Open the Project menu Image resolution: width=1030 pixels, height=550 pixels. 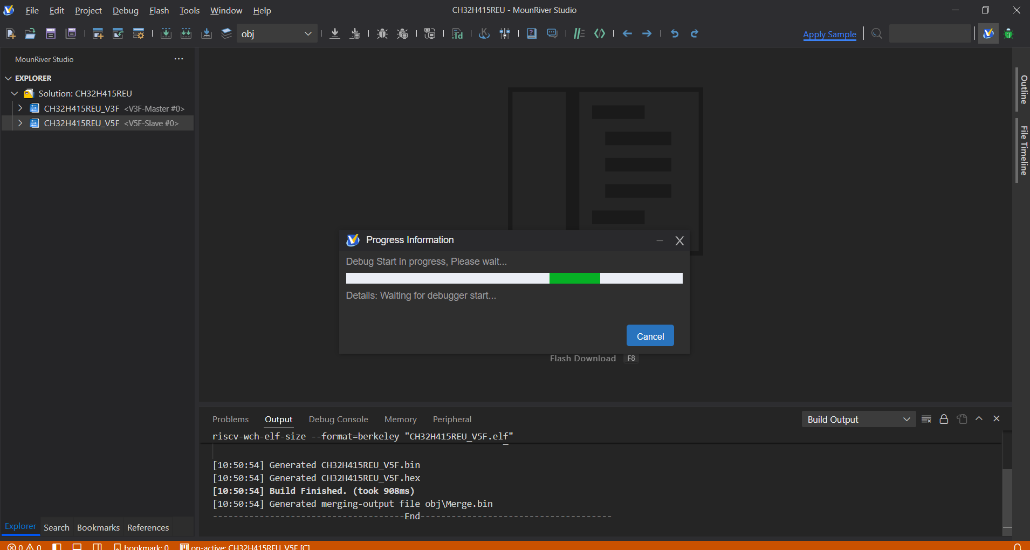(x=88, y=10)
